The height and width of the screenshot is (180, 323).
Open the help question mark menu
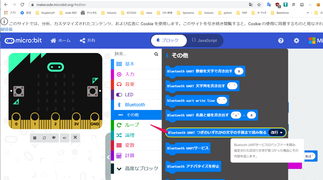point(281,41)
